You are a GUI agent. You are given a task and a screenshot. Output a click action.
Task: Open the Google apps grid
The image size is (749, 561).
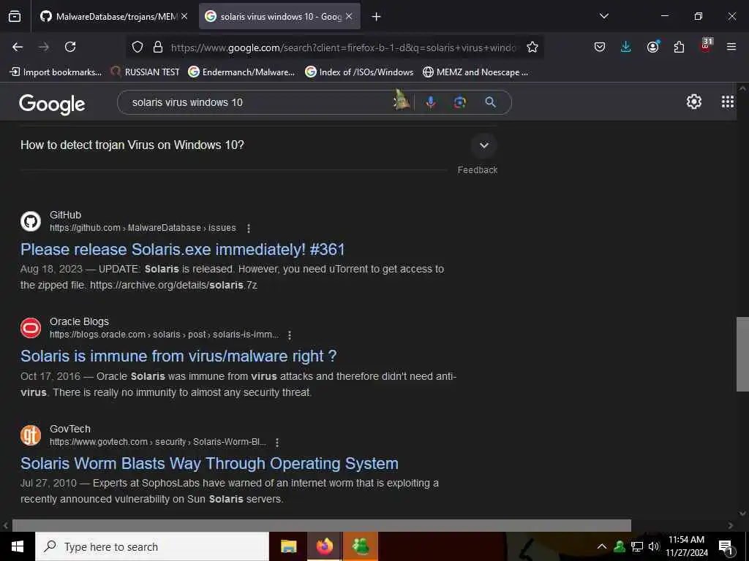tap(728, 102)
